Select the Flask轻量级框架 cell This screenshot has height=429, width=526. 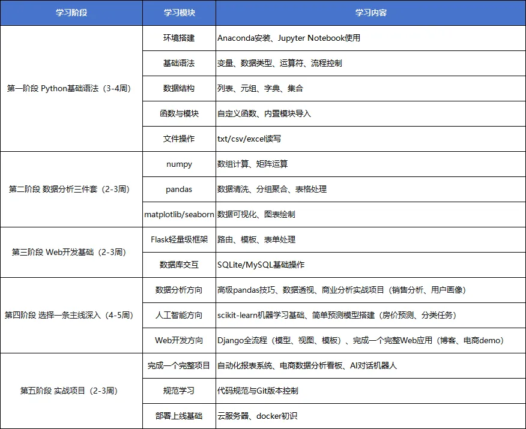click(179, 239)
